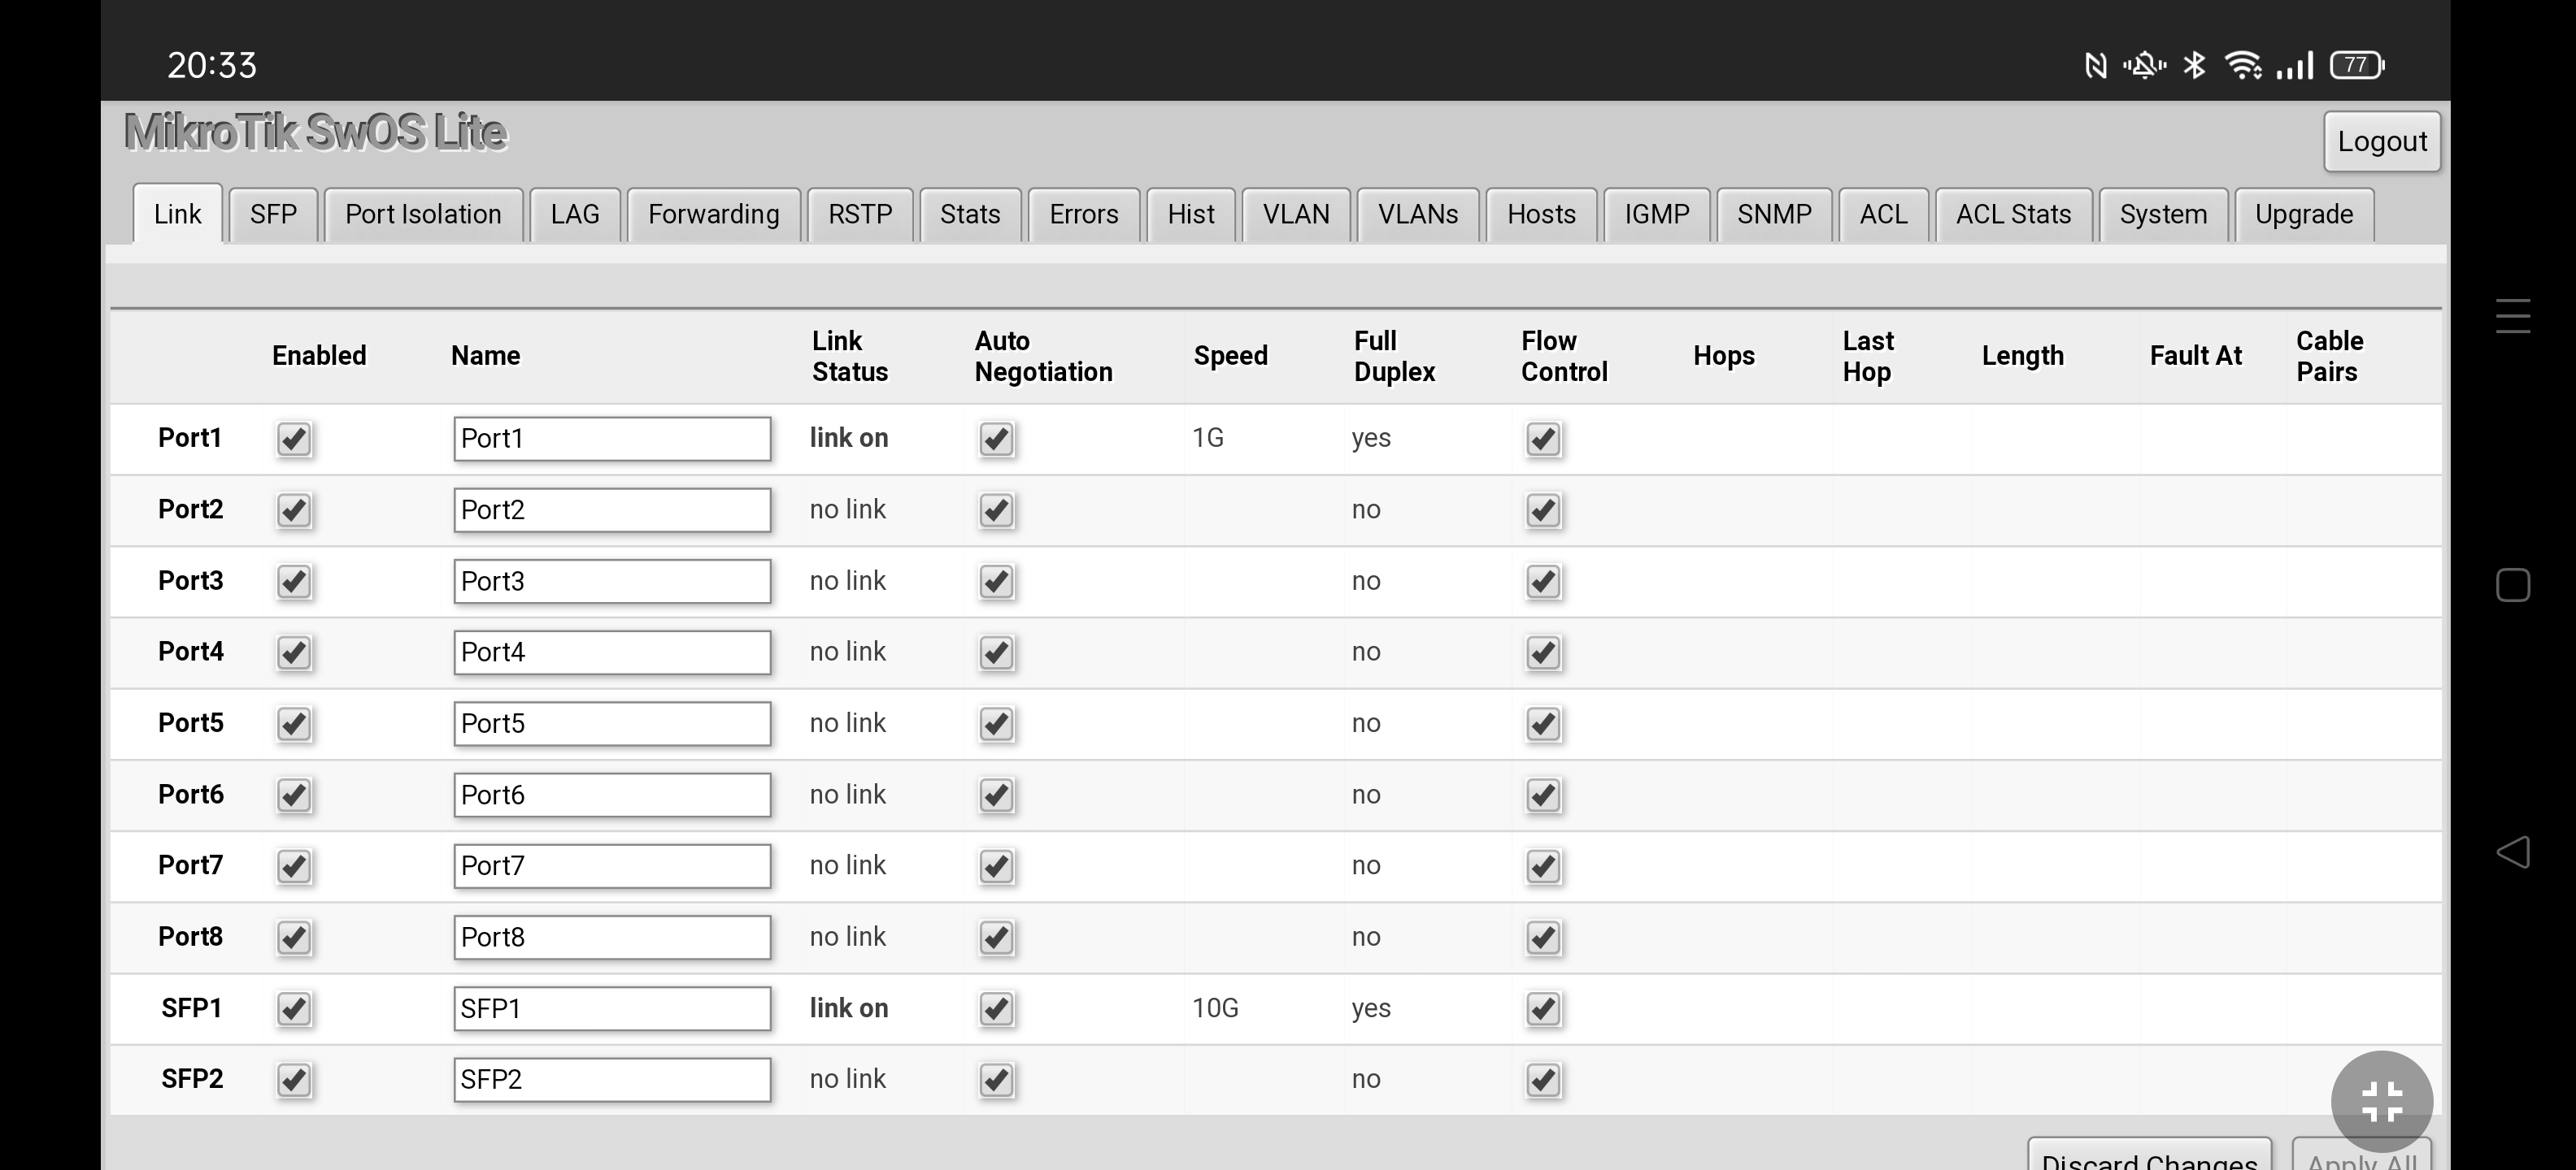Uncheck Auto Negotiation for SFP1
Screen dimensions: 2576x1170
click(x=996, y=1009)
